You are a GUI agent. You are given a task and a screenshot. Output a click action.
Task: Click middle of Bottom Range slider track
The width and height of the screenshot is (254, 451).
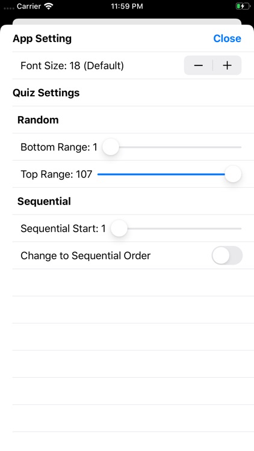tap(172, 147)
